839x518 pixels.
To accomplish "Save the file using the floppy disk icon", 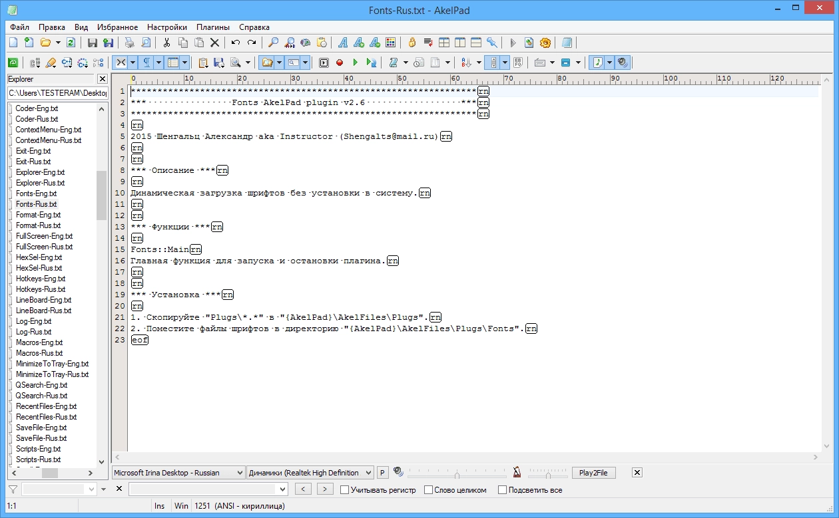I will pos(93,43).
